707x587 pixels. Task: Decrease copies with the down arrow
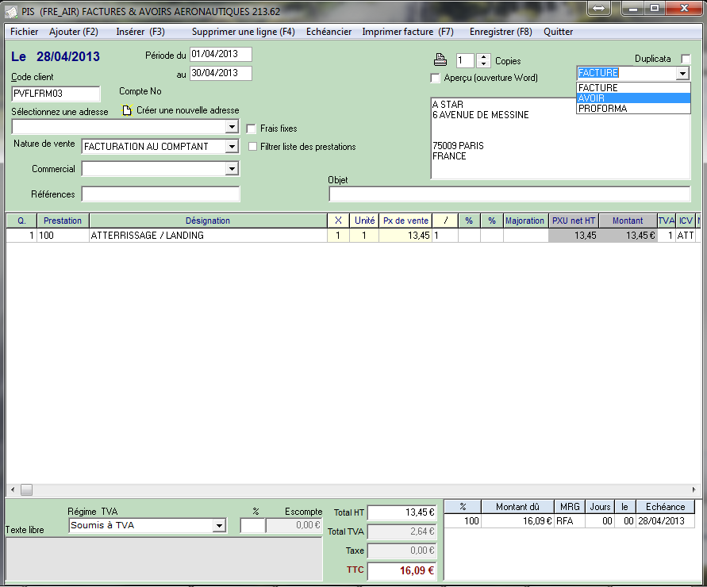(x=483, y=64)
